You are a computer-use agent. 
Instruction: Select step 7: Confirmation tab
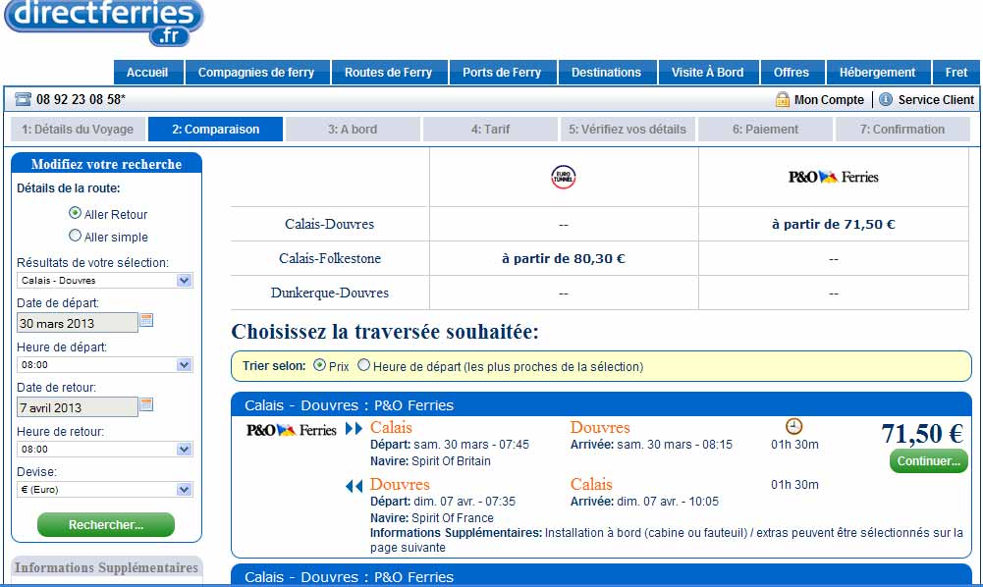point(902,129)
